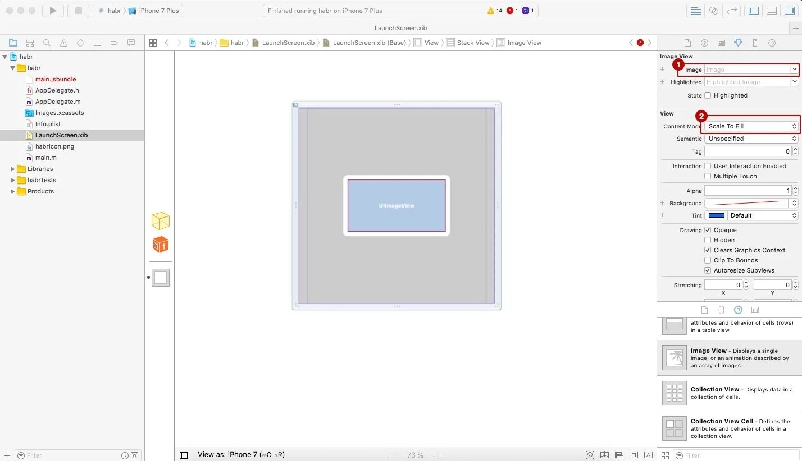This screenshot has height=461, width=802.
Task: Click Image View in jump bar
Action: 519,43
